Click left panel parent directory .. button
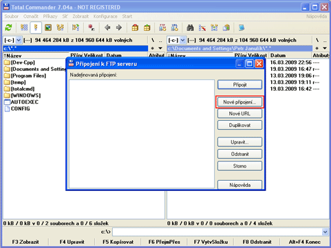The width and height of the screenshot is (331, 248). coord(160,41)
